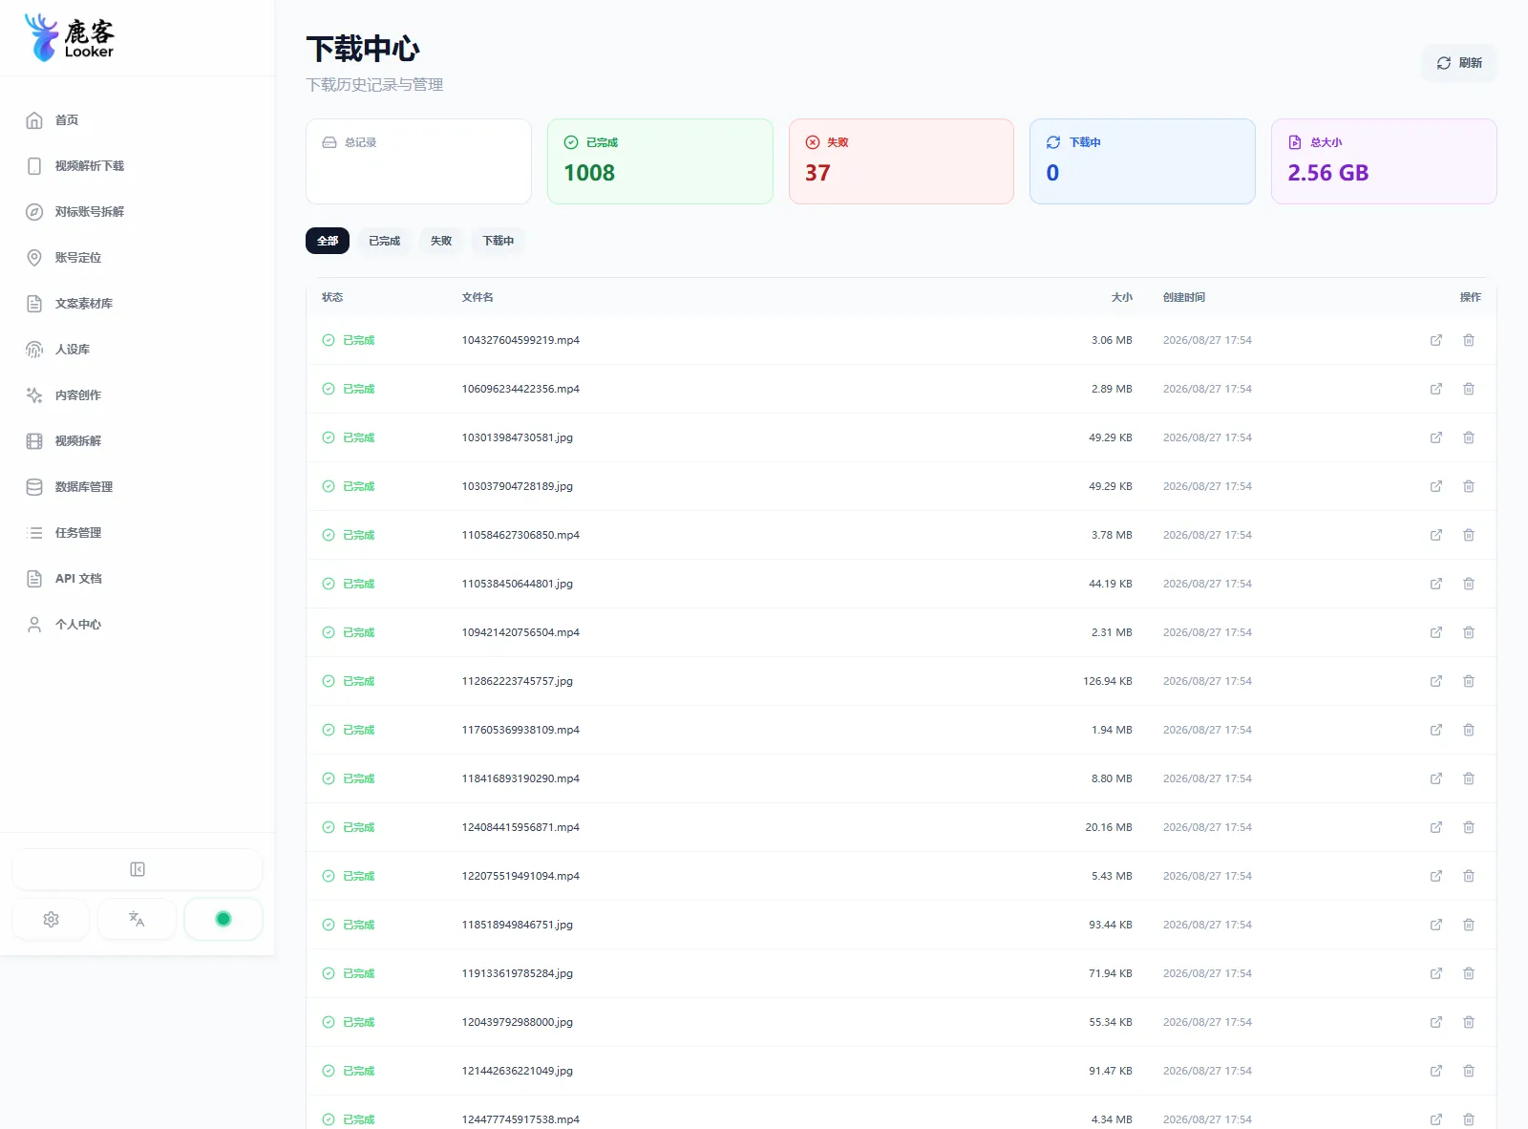This screenshot has width=1528, height=1129.
Task: Click the 刷新 refresh button
Action: (1459, 63)
